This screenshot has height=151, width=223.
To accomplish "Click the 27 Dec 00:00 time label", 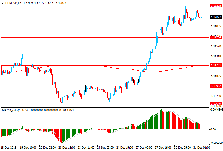I will point(144,148).
